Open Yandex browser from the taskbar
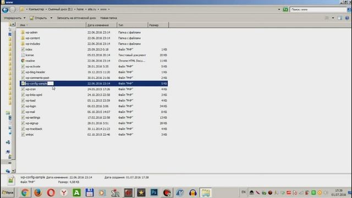Viewport: 352px width, 198px height. 64,193
